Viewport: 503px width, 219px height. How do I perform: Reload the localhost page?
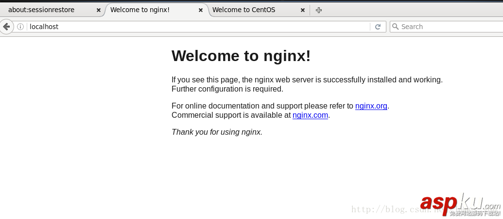pyautogui.click(x=378, y=27)
